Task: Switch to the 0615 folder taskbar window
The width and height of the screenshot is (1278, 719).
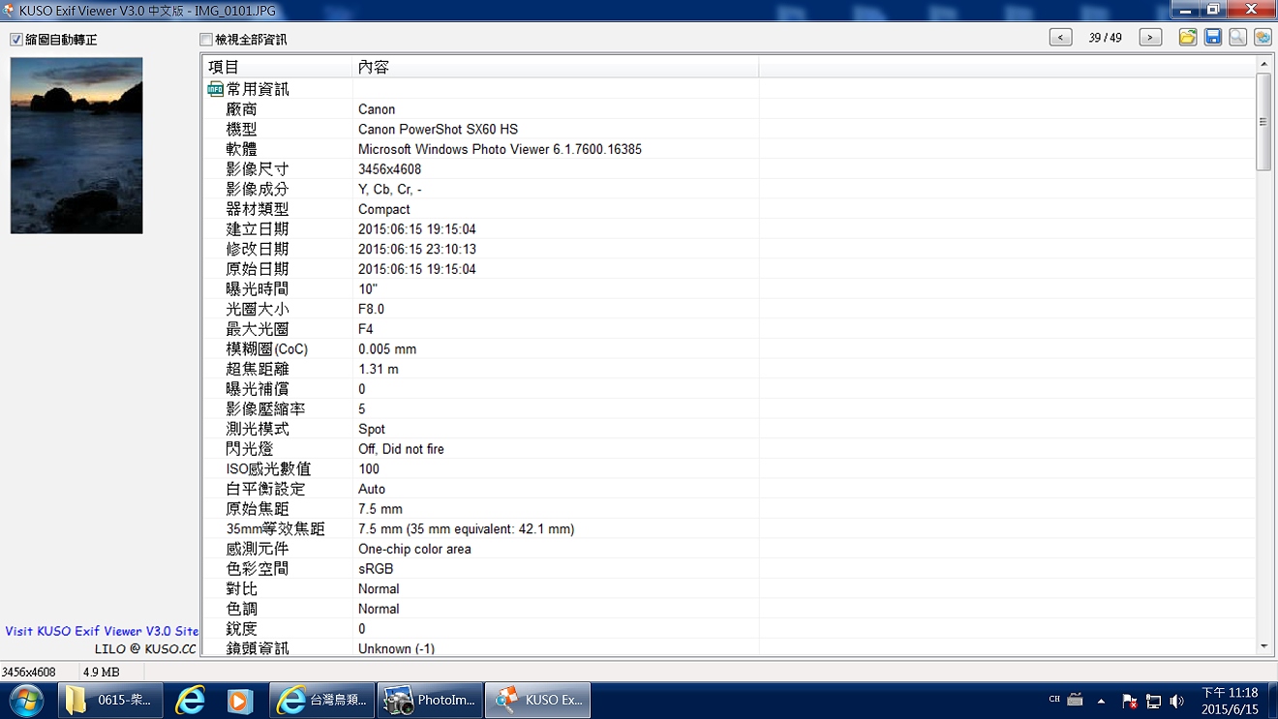Action: point(111,701)
